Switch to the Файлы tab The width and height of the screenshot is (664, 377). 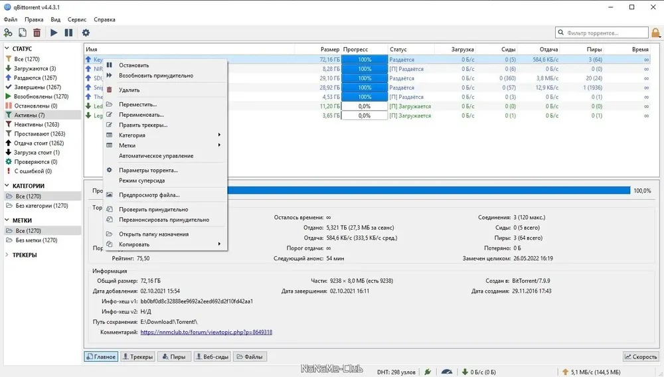pos(250,356)
